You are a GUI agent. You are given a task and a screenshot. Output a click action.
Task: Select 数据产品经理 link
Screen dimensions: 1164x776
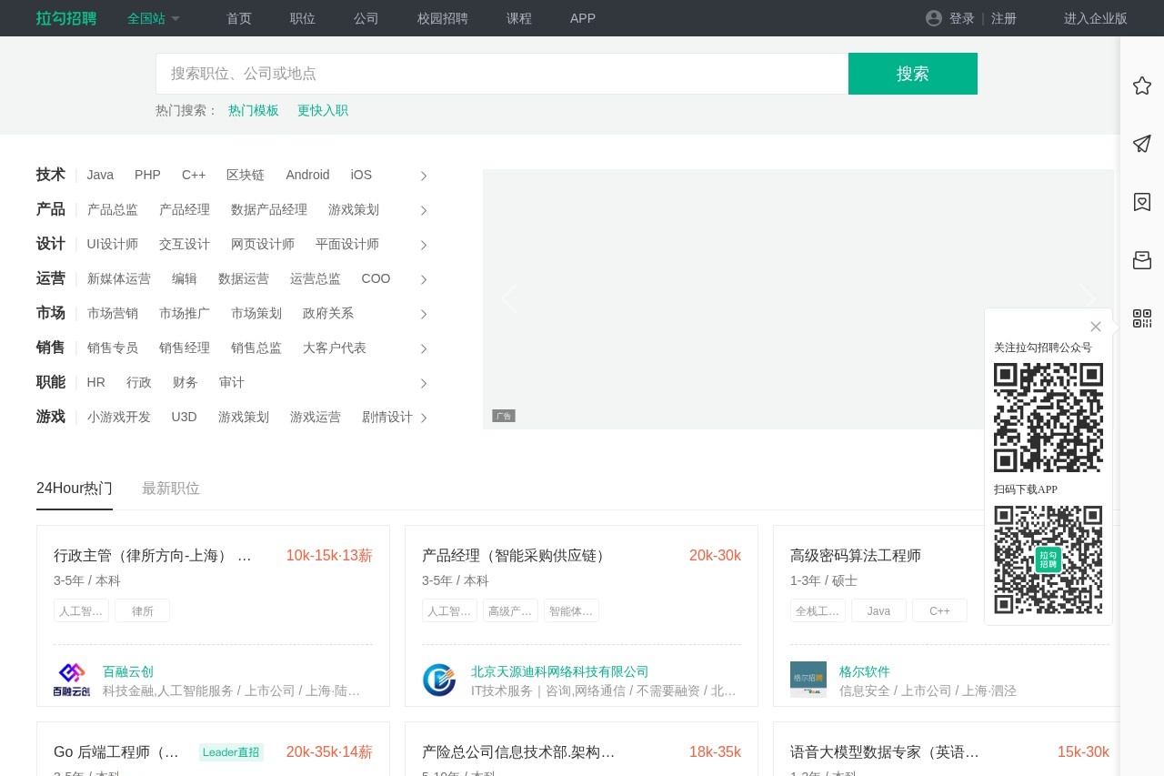point(269,209)
